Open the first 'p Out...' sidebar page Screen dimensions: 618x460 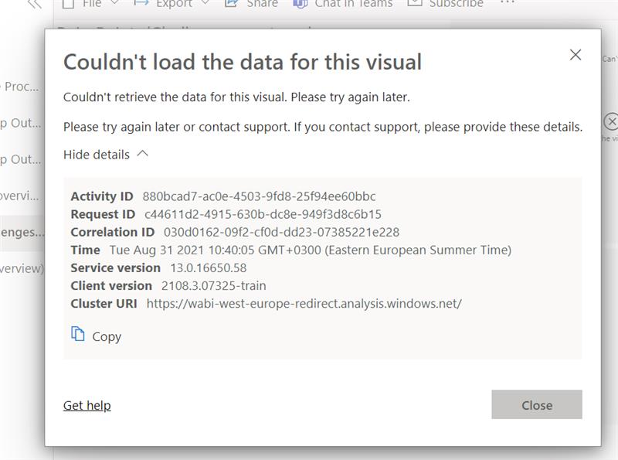pos(21,123)
